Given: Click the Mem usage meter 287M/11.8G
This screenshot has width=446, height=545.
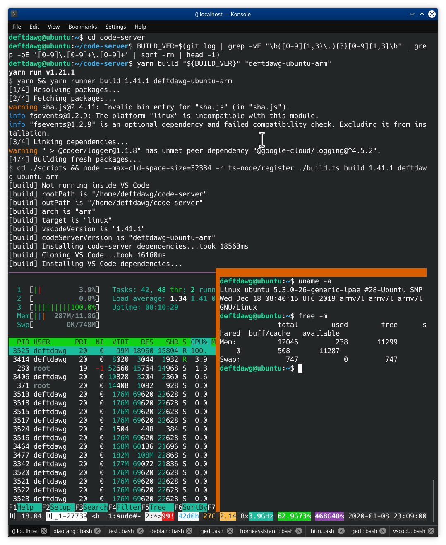Looking at the screenshot, I should pos(58,316).
